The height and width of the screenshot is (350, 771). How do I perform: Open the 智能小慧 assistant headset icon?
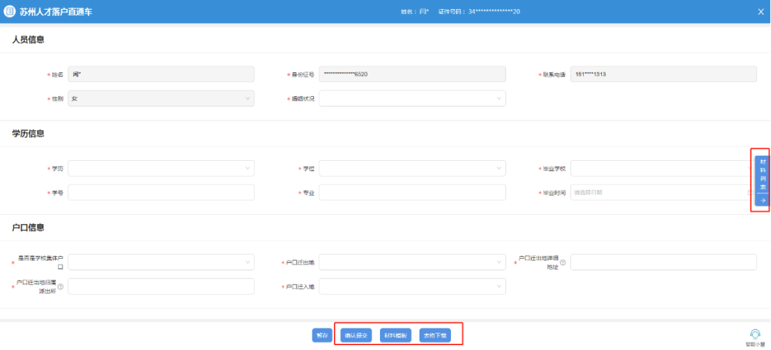(x=755, y=334)
